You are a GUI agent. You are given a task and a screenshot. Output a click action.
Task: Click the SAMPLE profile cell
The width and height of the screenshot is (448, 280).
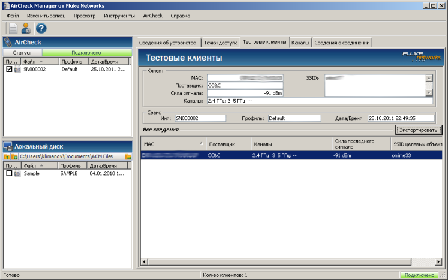pos(69,173)
